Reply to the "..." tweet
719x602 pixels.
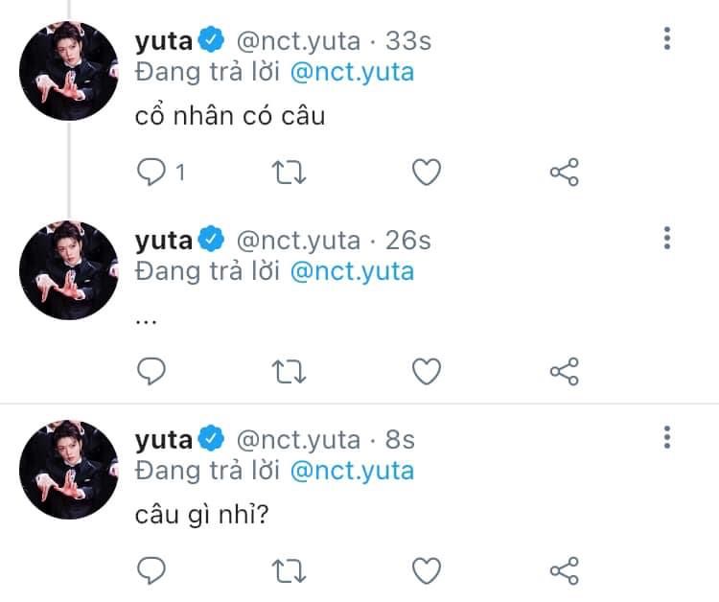pos(152,371)
